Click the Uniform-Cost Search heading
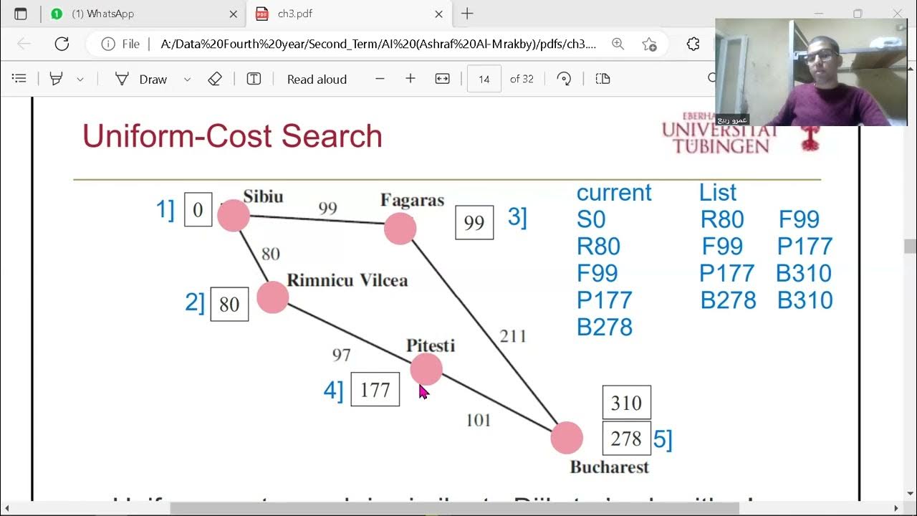917x516 pixels. (x=232, y=136)
